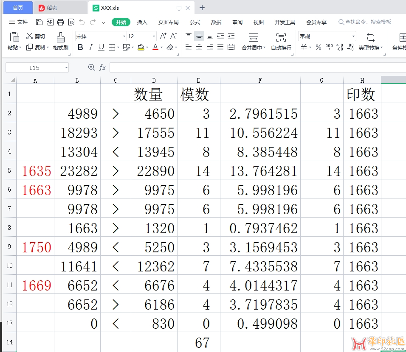Open the 会员专享 tab
Screen dimensions: 406x352
click(316, 22)
